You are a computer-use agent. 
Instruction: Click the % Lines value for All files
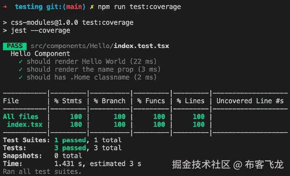(199, 117)
